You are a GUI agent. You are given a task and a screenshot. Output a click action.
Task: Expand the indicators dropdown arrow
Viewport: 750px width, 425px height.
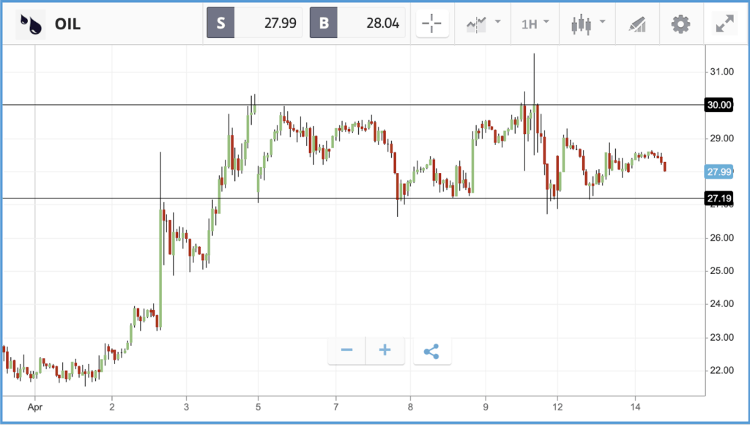tap(498, 21)
